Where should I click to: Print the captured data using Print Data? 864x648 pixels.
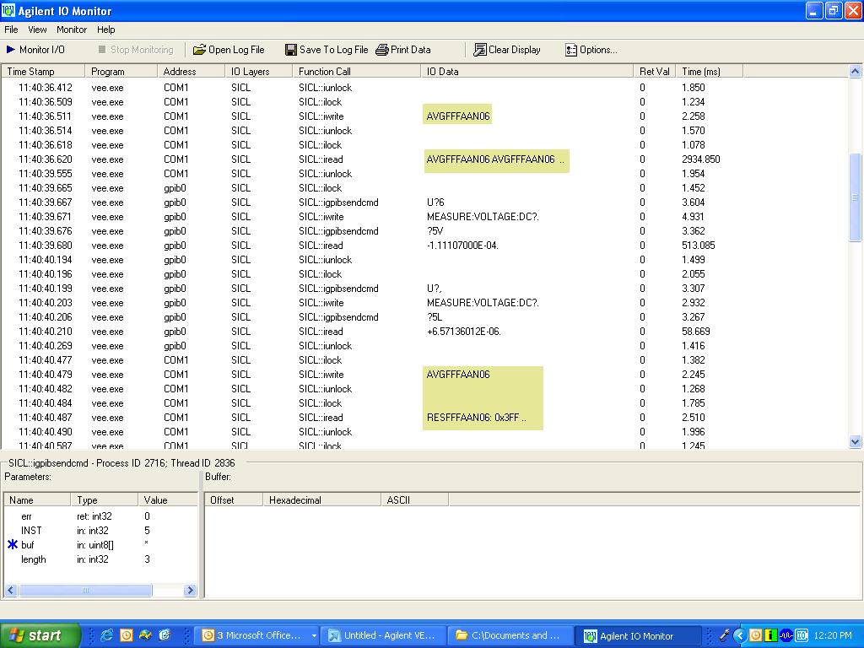(403, 50)
